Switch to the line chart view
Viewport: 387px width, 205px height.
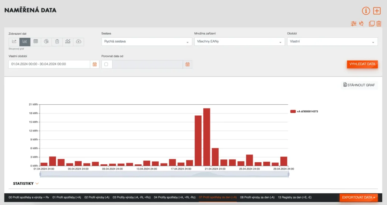pyautogui.click(x=14, y=41)
